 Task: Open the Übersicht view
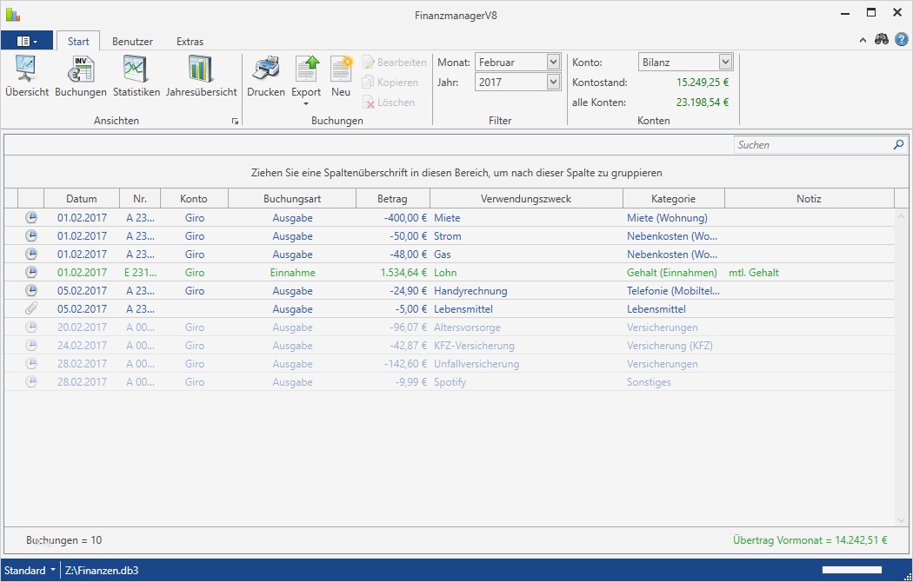pos(26,76)
